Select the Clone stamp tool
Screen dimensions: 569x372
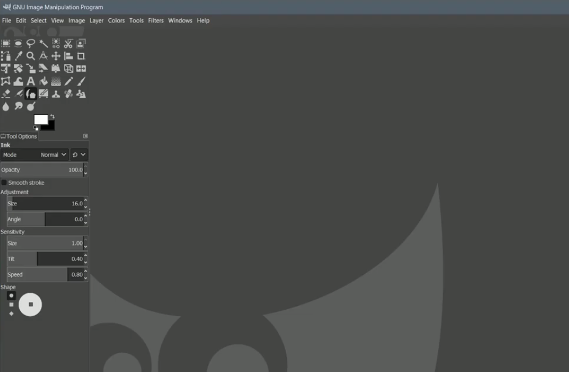point(56,93)
